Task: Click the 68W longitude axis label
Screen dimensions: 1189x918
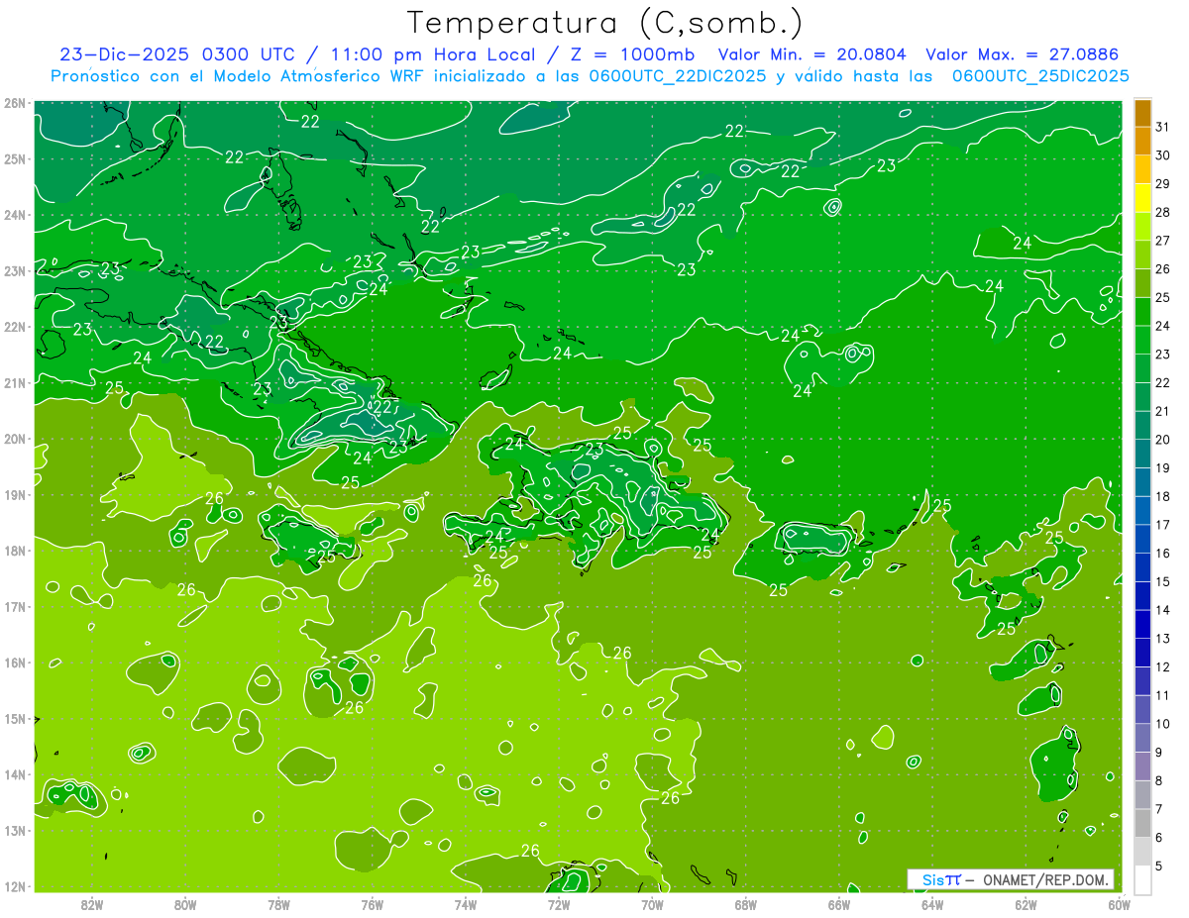Action: point(746,904)
